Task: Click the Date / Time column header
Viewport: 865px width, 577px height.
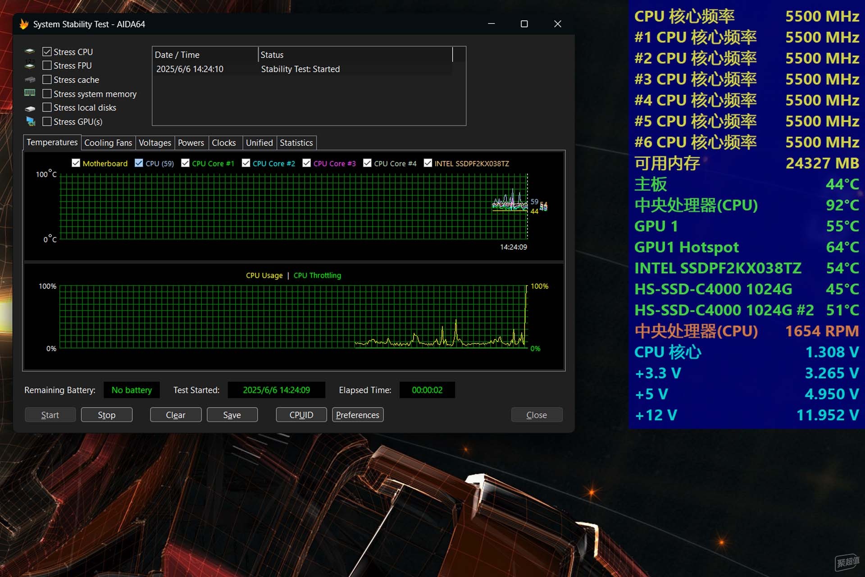Action: coord(205,55)
